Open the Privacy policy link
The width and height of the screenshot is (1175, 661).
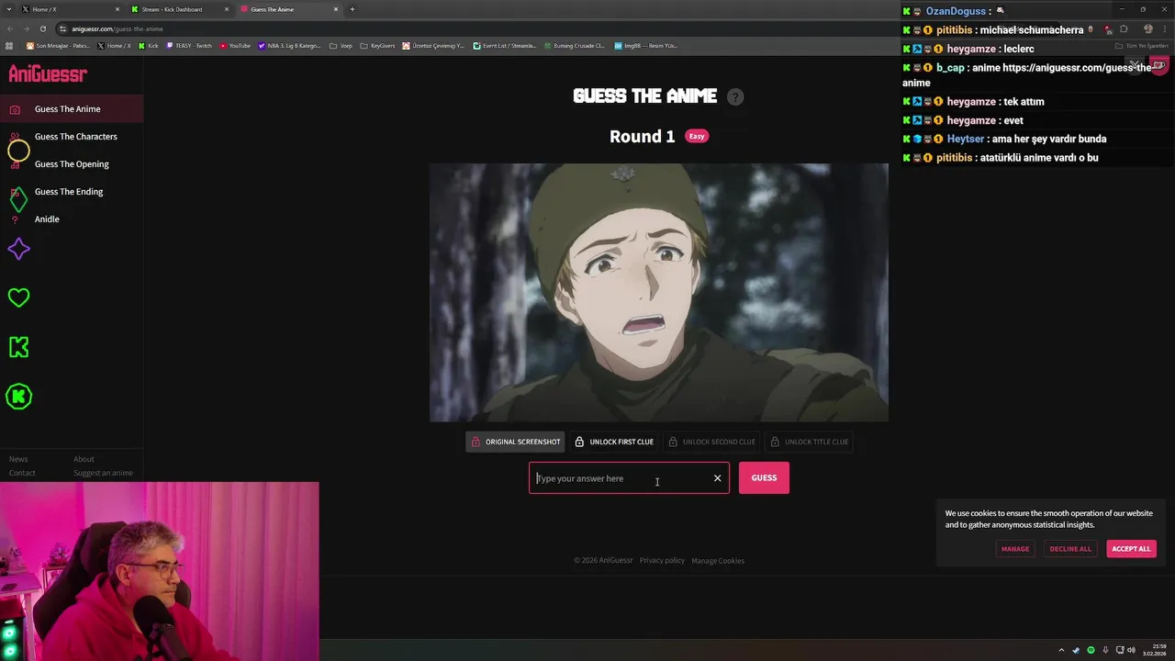[x=662, y=560]
